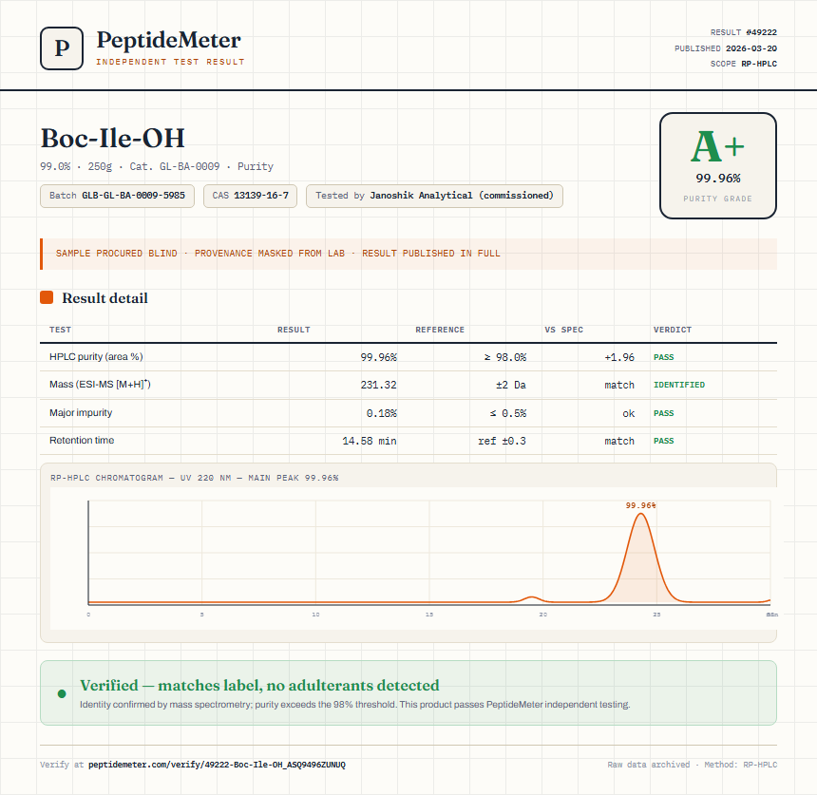Viewport: 817px width, 795px height.
Task: Select the published date 2026-03-20
Action: pos(750,48)
